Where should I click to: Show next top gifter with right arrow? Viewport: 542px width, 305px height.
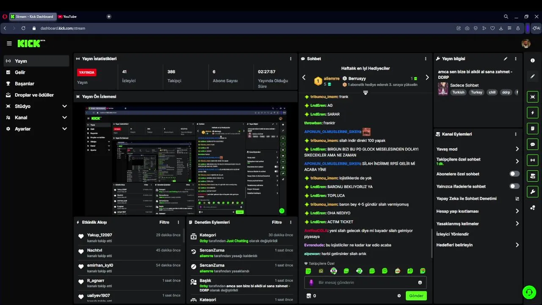pyautogui.click(x=427, y=78)
